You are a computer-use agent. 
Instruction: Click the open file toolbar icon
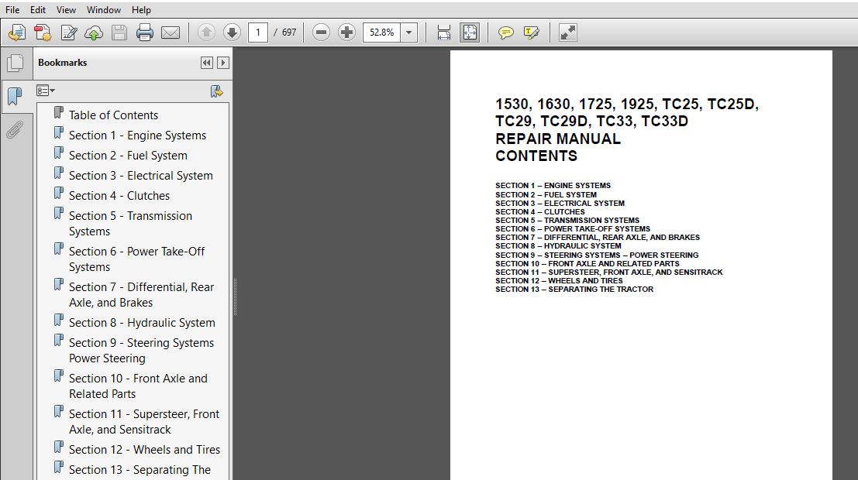(17, 33)
